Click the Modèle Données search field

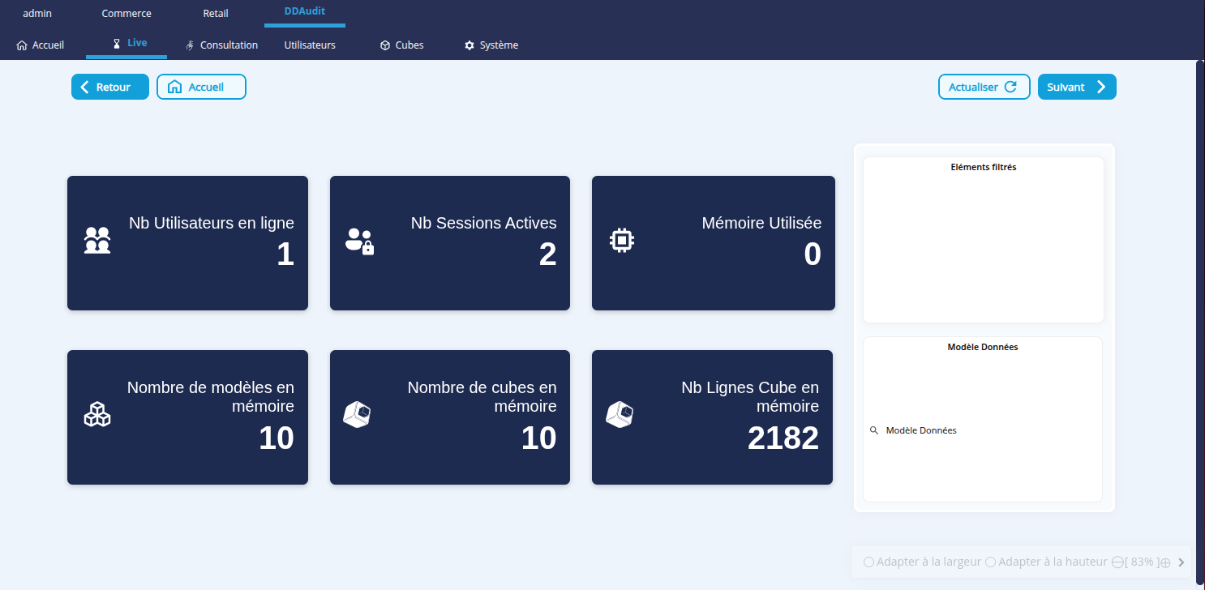(x=981, y=430)
